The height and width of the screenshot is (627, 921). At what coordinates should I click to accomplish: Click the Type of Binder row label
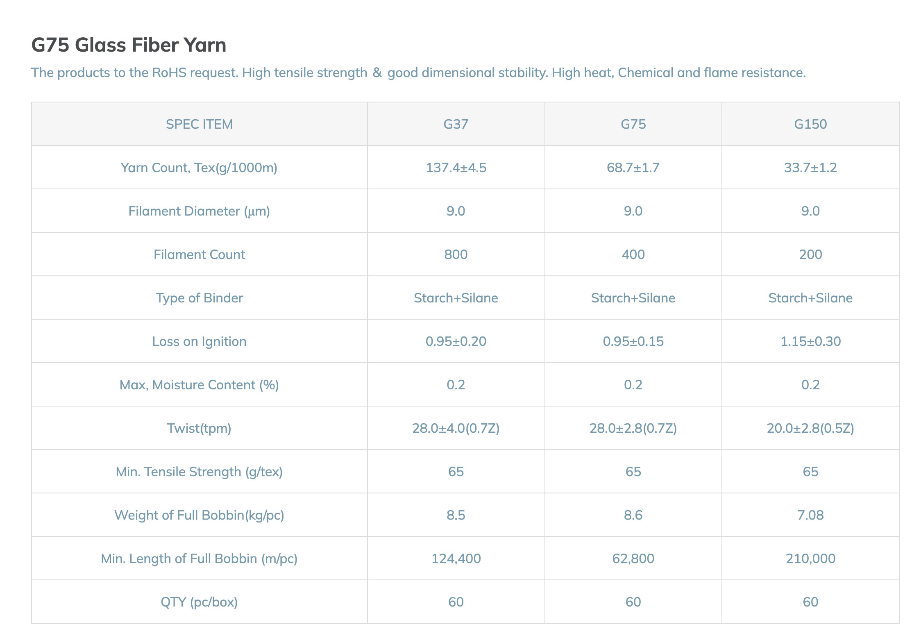pyautogui.click(x=199, y=298)
